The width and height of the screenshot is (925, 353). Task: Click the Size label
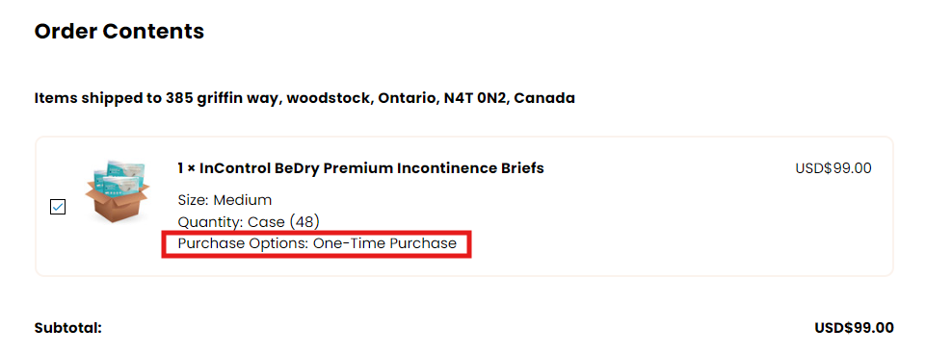(194, 200)
